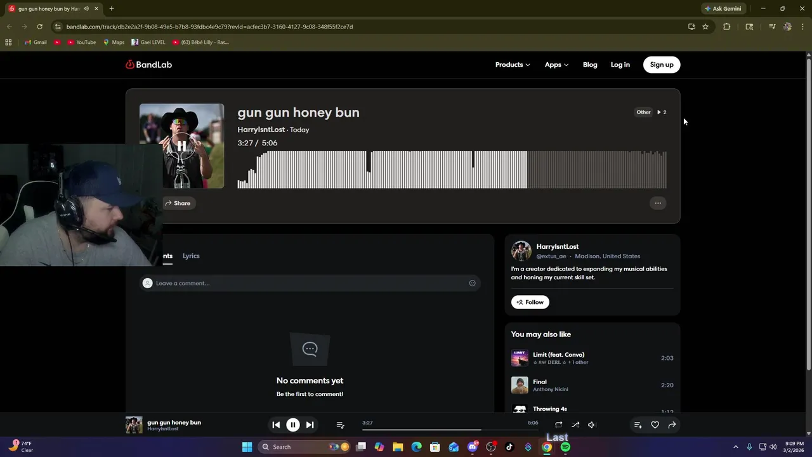Screen dimensions: 812x457
Task: Expand the Products menu
Action: pos(513,65)
